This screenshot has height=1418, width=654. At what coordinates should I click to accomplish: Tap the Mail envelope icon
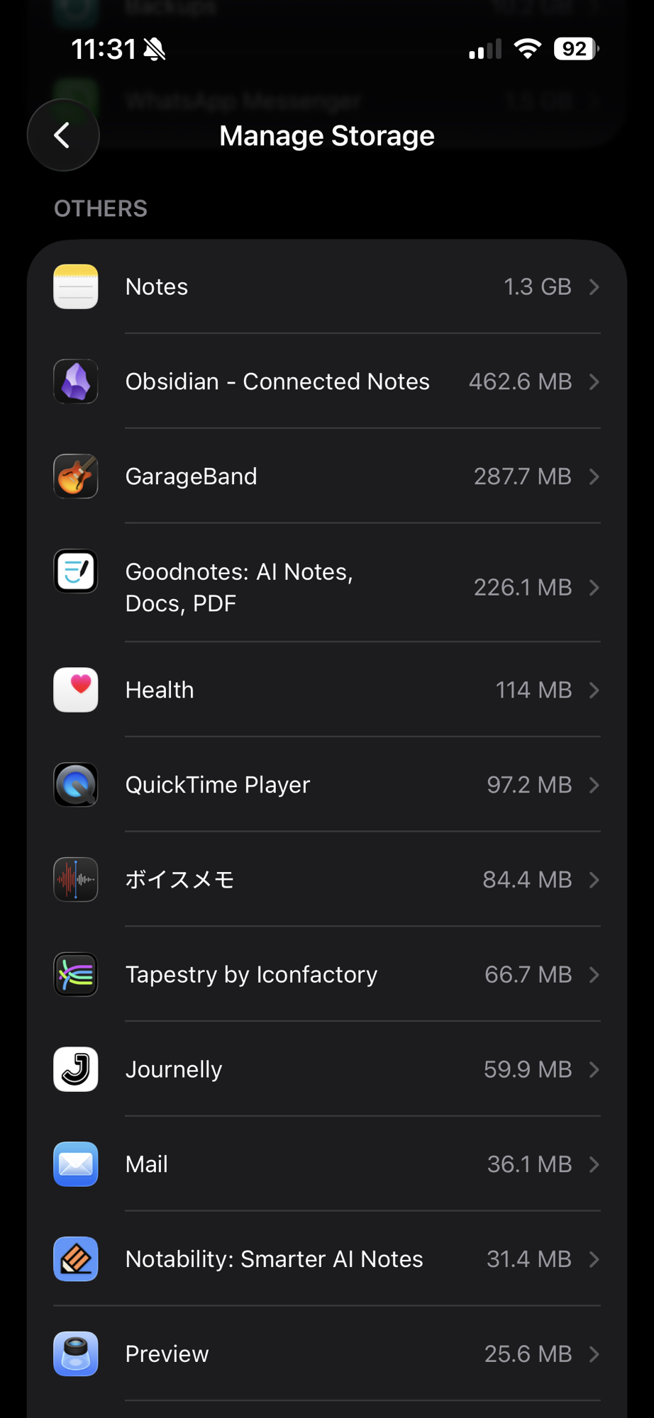tap(76, 1164)
